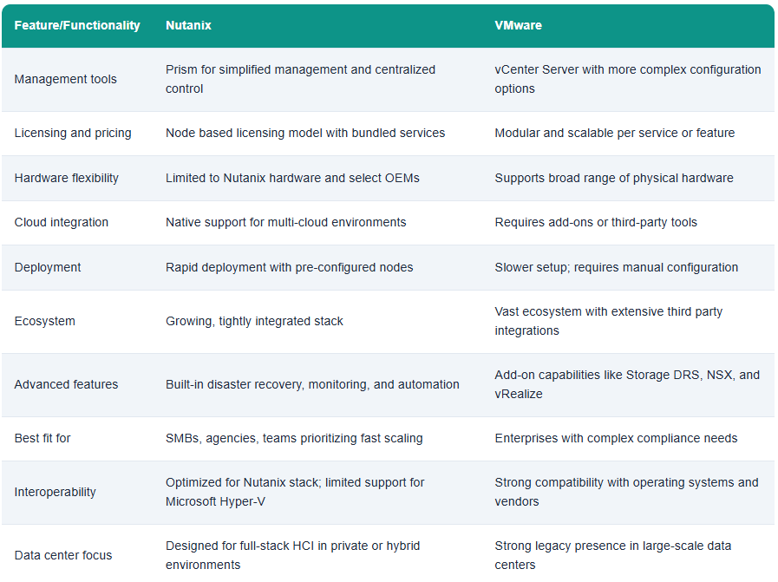
Task: Click the Best fit for row label
Action: coord(42,438)
